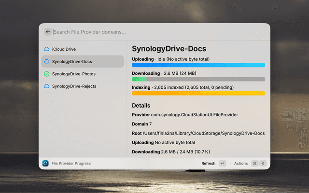Select SynologyDrive-Rejects in the list

click(x=83, y=86)
